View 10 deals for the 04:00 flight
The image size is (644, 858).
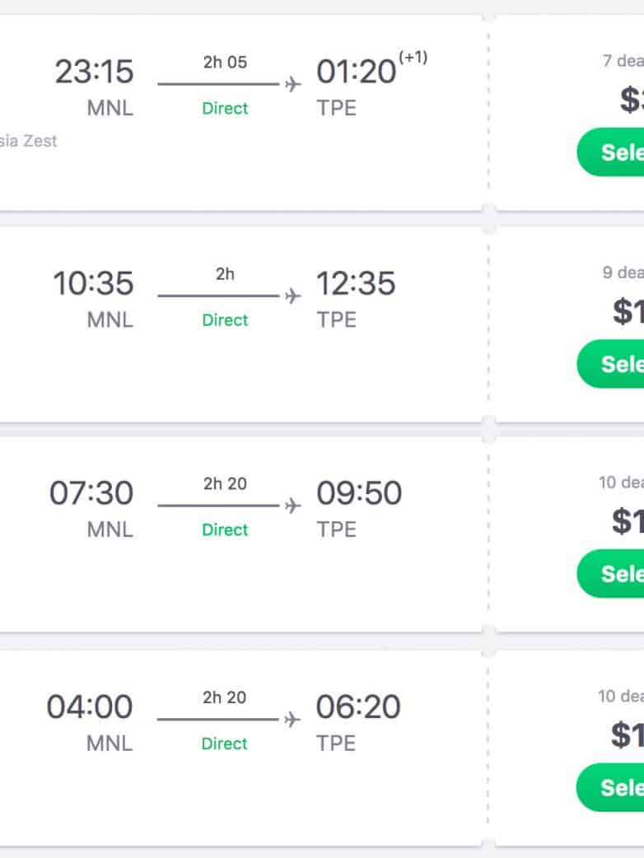click(622, 696)
